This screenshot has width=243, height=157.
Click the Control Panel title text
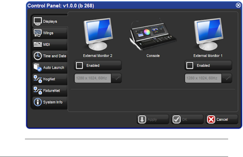[61, 6]
